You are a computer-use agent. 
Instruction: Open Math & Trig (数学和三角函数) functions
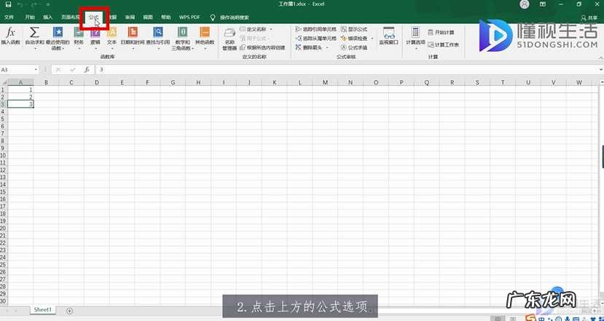click(x=183, y=38)
